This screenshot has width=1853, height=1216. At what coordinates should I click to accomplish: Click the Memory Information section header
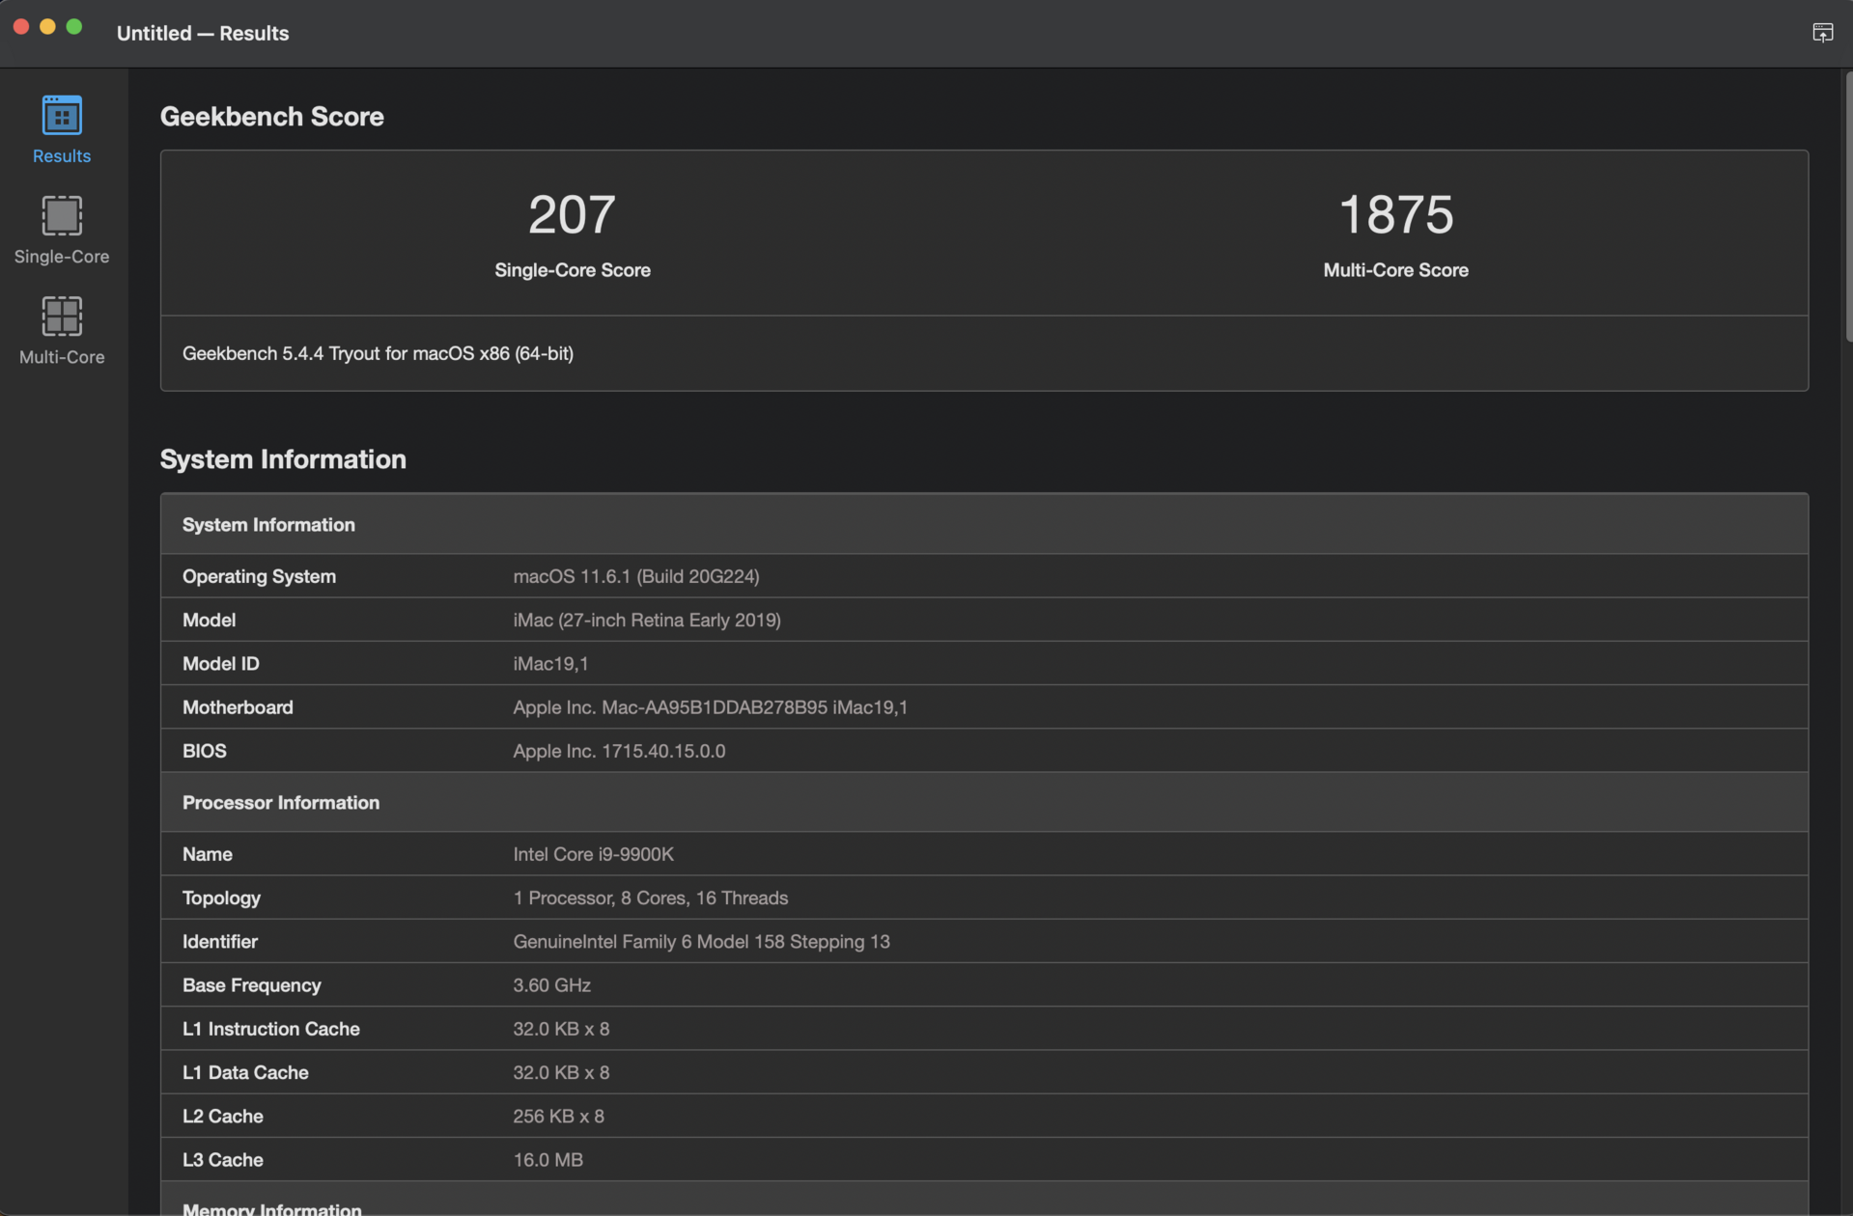pyautogui.click(x=984, y=1200)
